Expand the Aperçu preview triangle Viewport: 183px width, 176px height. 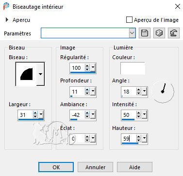point(7,20)
